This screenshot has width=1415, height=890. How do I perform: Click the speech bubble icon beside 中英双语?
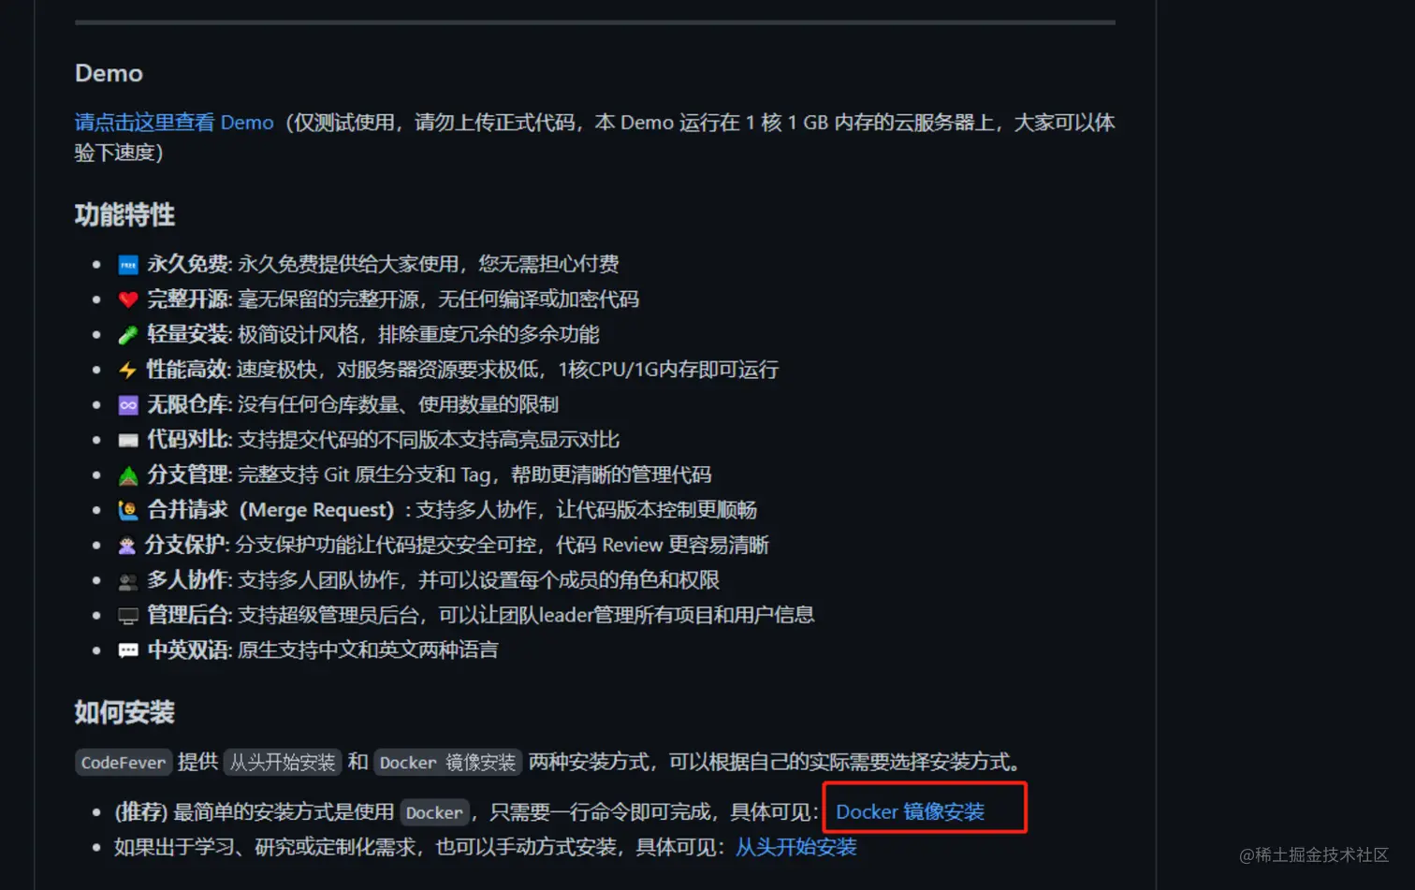point(128,650)
